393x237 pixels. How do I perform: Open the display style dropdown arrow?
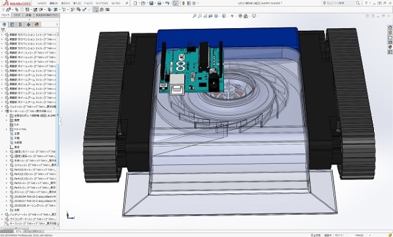(227, 16)
